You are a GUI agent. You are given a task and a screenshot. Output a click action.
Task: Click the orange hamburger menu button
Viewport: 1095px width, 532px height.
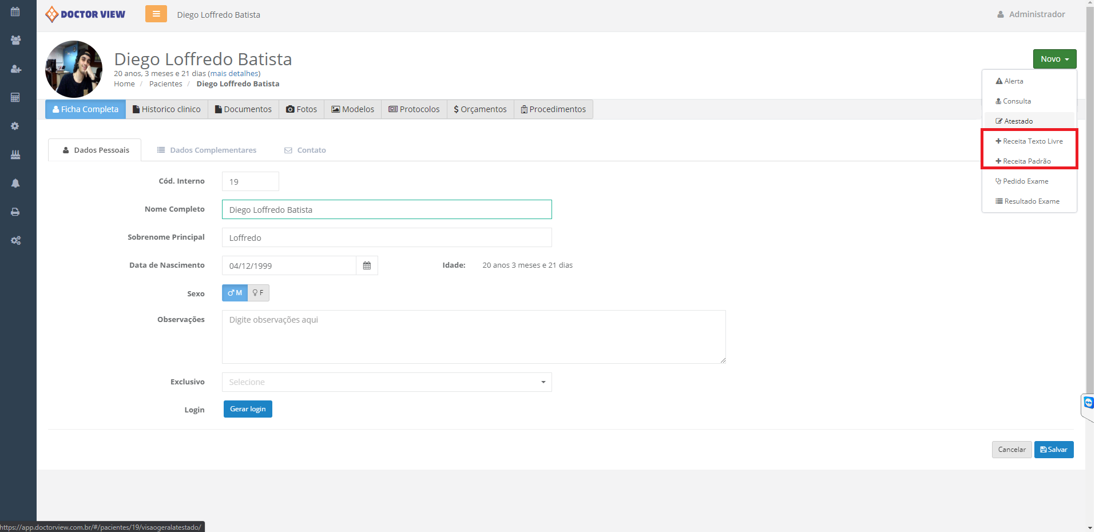pos(156,14)
